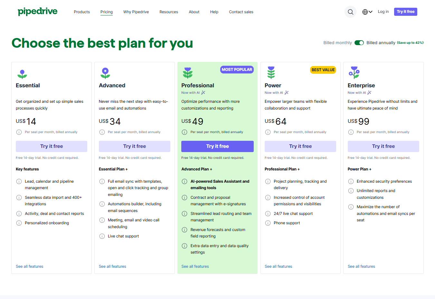Click info icon beside Professional price note
This screenshot has height=299, width=435.
click(184, 132)
